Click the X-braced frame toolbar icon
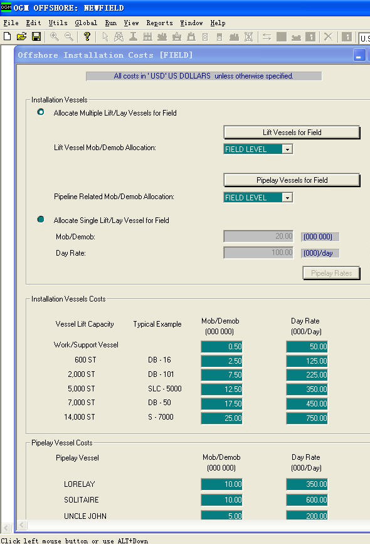Screen dimensions: 370x544 point(248,36)
